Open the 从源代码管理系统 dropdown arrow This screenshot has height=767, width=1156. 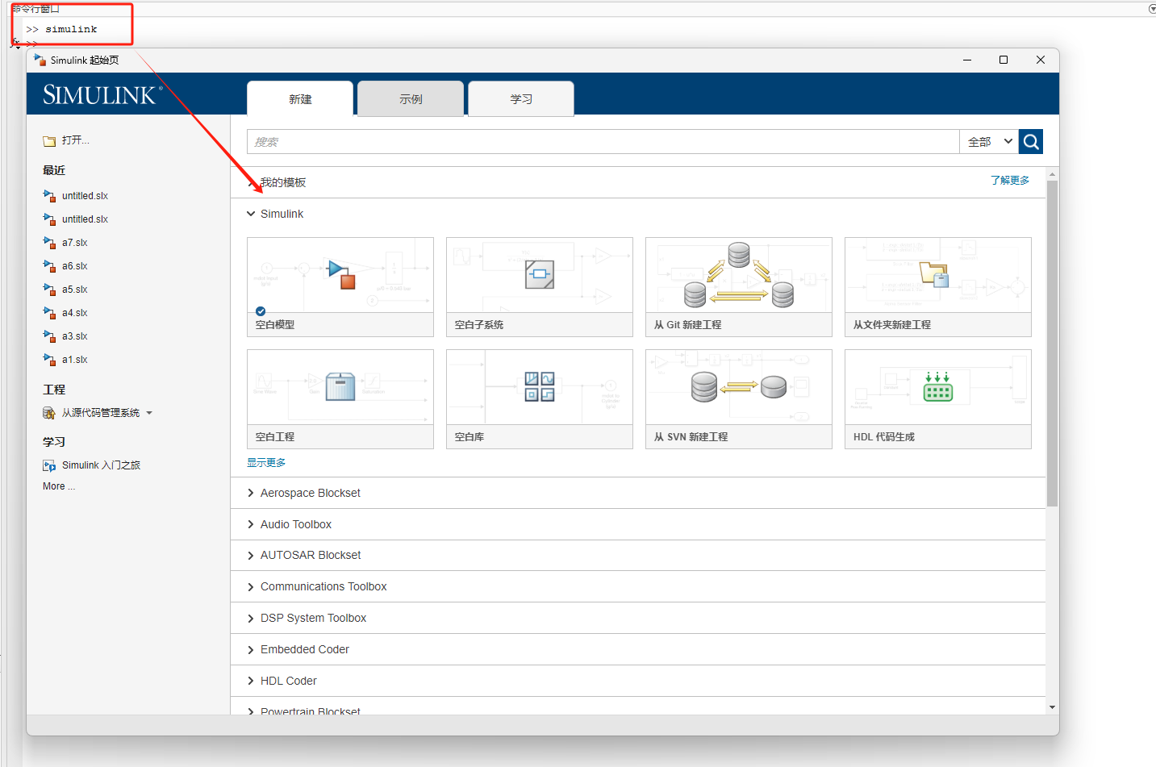coord(149,413)
